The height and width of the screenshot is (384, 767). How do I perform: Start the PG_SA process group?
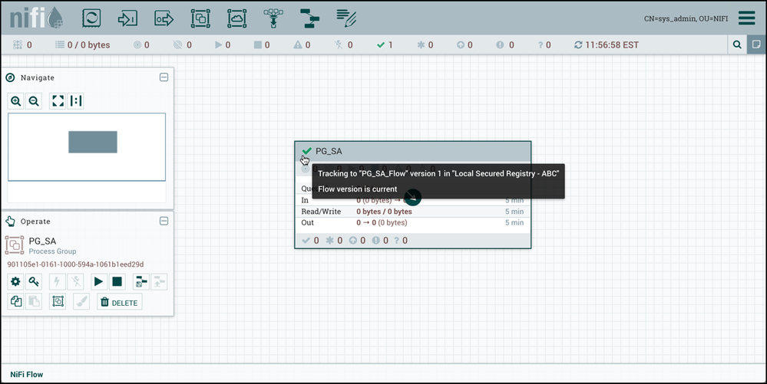[x=99, y=281]
